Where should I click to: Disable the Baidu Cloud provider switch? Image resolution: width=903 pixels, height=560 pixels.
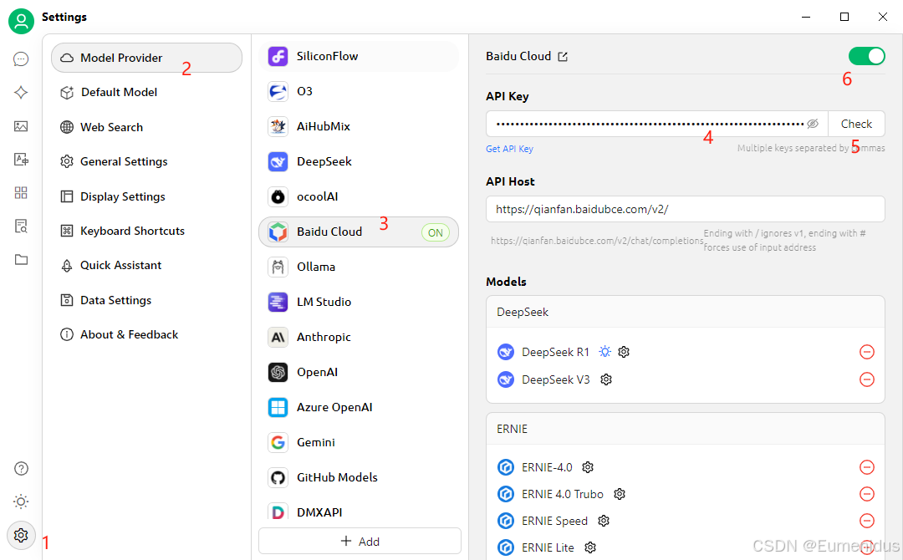tap(866, 56)
